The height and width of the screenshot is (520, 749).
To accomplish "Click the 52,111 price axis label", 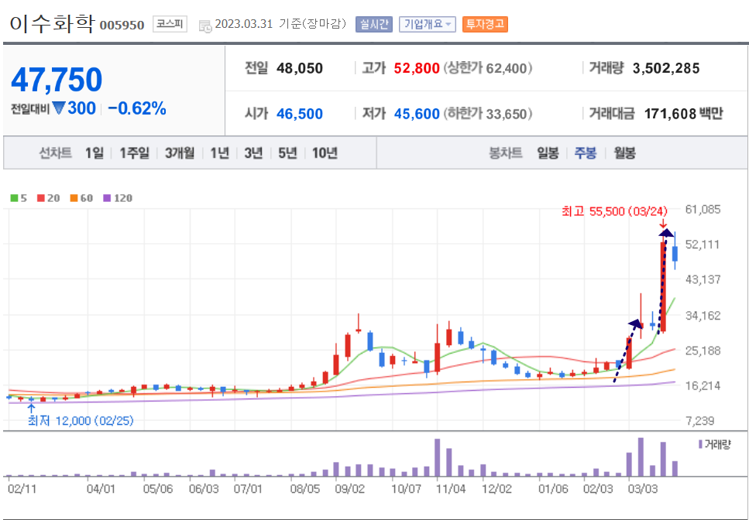I will [x=703, y=245].
